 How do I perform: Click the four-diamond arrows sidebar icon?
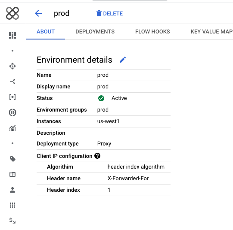12,66
